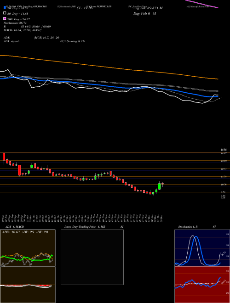Click the blue Stochastics chart panel
This screenshot has width=230, height=303.
[x=202, y=248]
